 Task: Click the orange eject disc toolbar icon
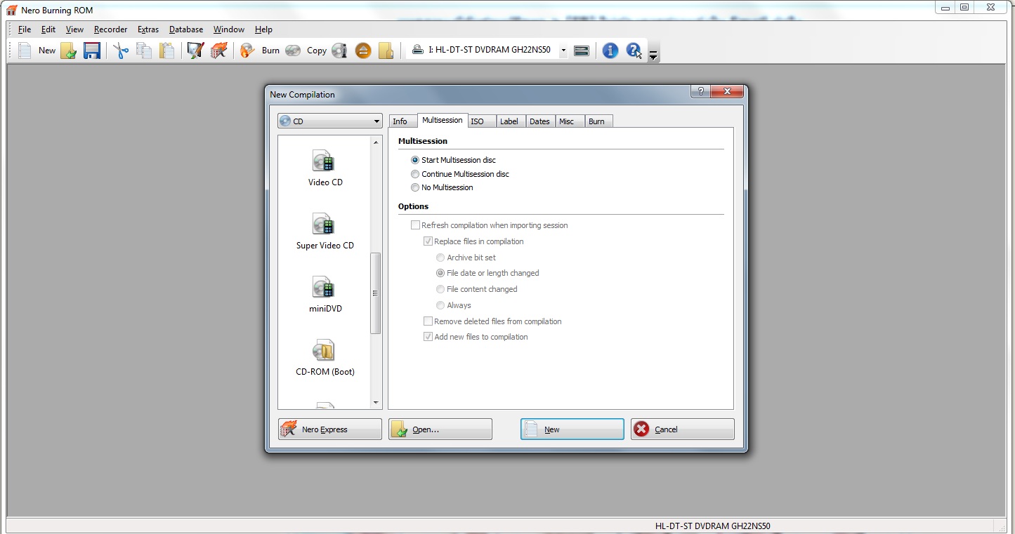[363, 51]
